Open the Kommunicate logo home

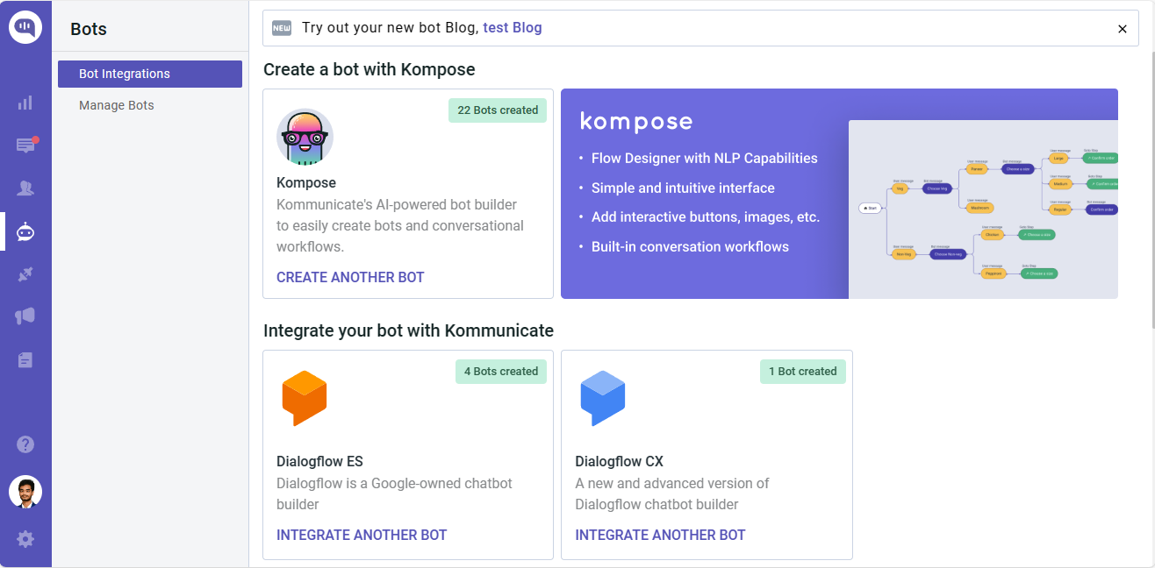25,27
